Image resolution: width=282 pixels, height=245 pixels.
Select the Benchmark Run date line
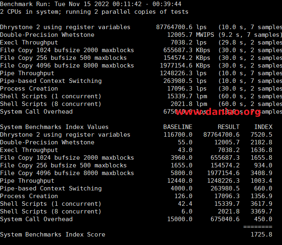pos(91,4)
